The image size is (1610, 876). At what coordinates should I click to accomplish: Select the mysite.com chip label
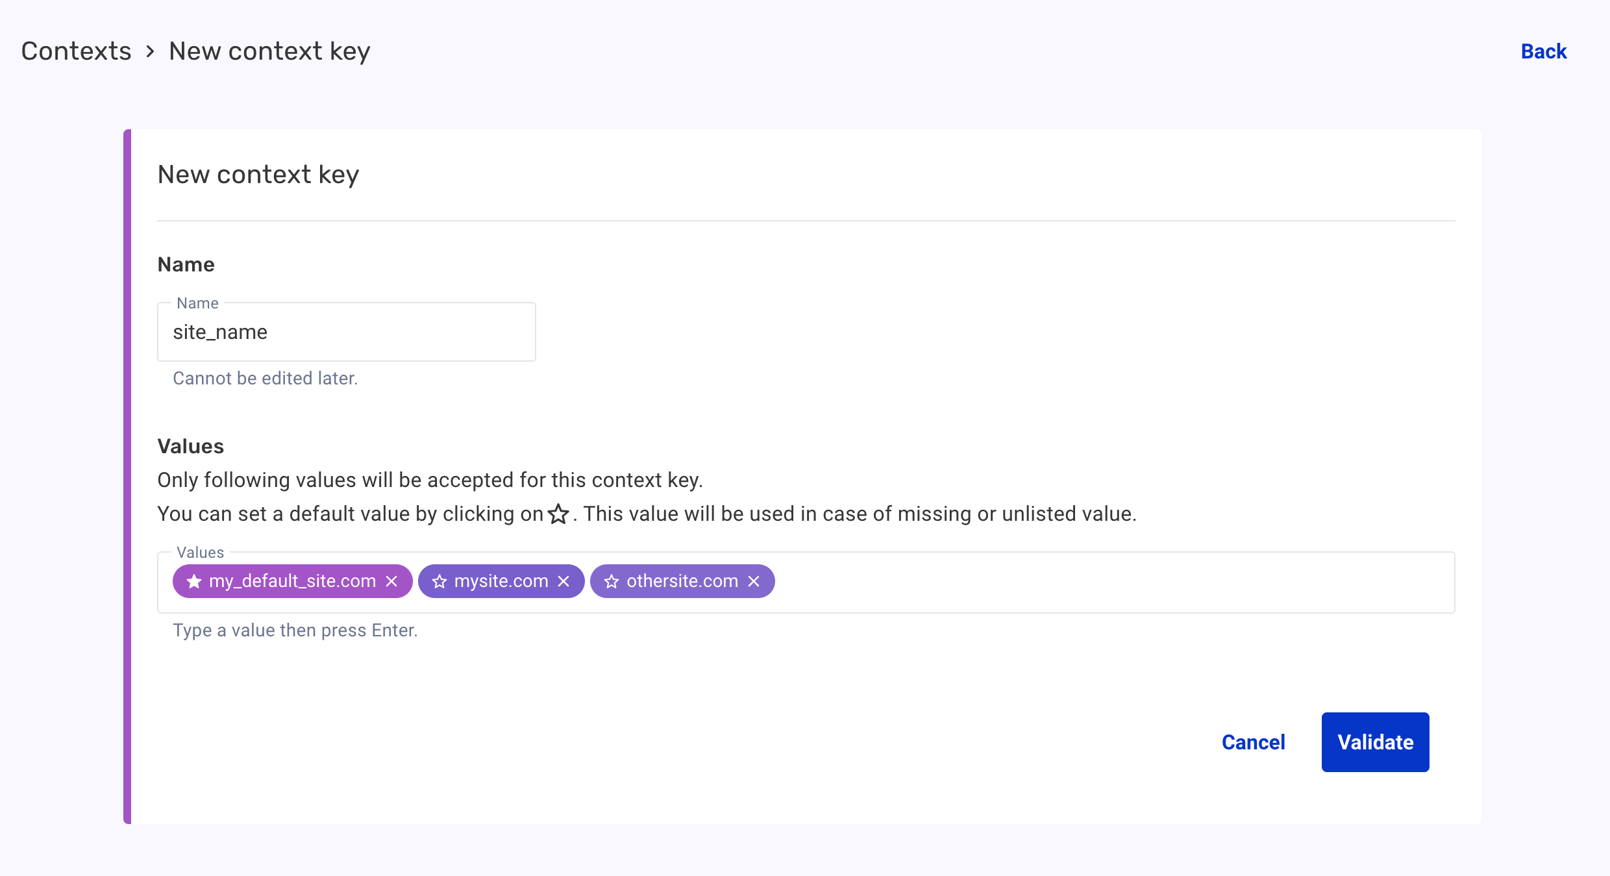point(501,581)
